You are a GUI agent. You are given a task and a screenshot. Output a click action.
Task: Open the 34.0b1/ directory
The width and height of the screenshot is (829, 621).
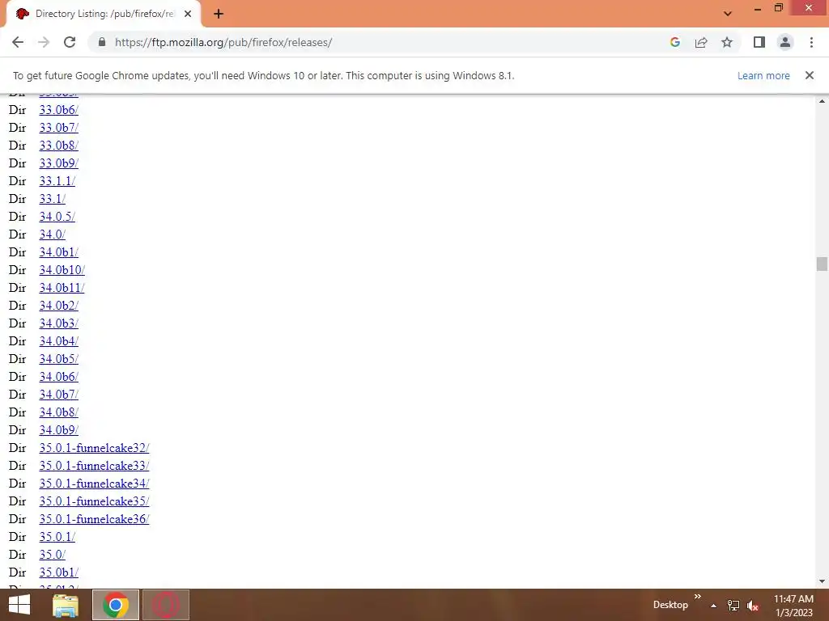(x=58, y=252)
